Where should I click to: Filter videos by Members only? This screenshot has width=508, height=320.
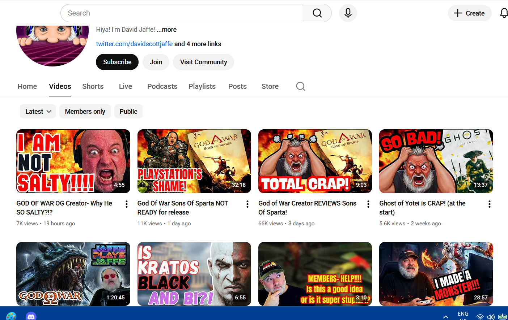[x=85, y=112]
